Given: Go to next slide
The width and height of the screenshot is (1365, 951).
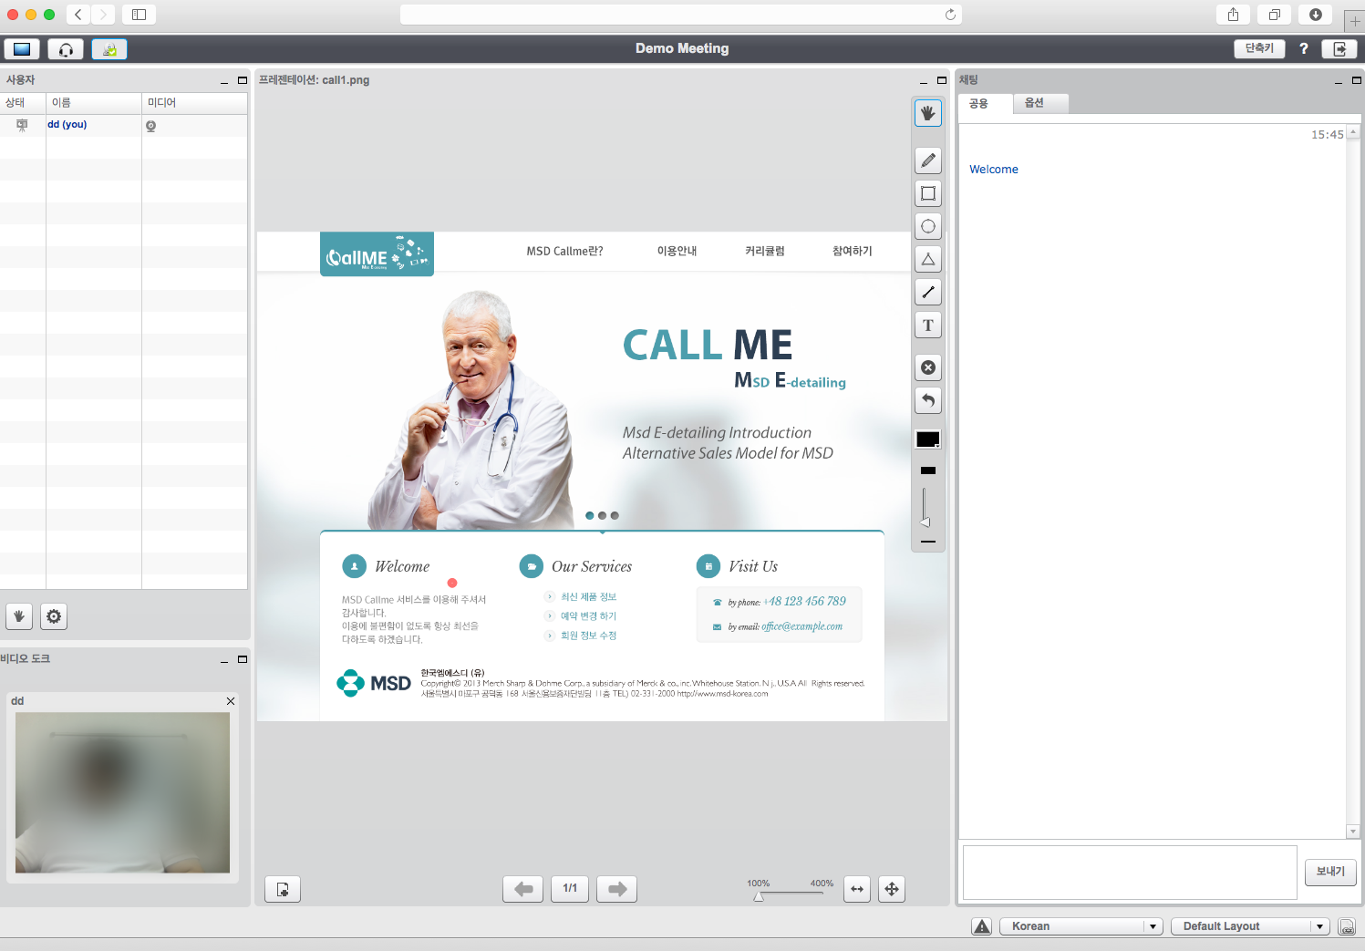Looking at the screenshot, I should click(616, 889).
